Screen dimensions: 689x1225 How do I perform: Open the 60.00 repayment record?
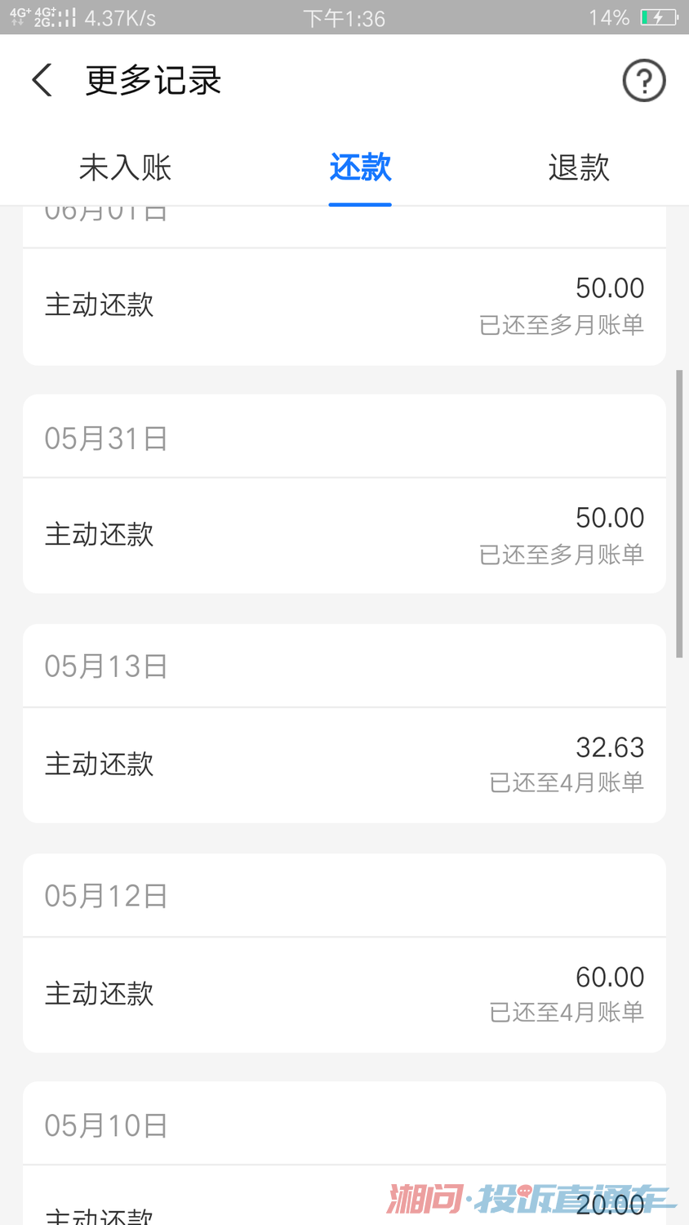pyautogui.click(x=344, y=994)
